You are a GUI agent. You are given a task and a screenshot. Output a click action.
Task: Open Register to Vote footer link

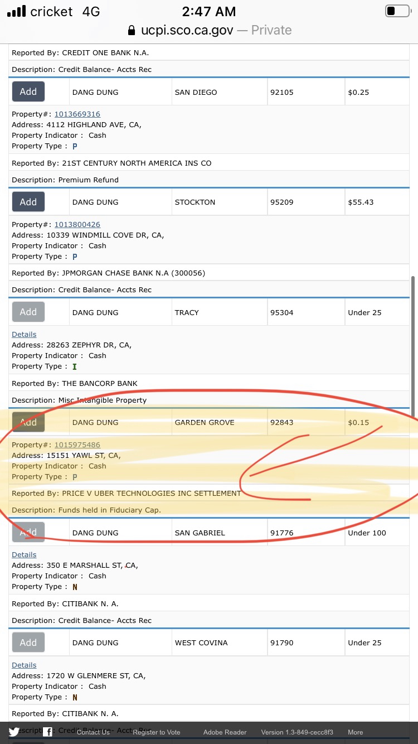(x=157, y=732)
